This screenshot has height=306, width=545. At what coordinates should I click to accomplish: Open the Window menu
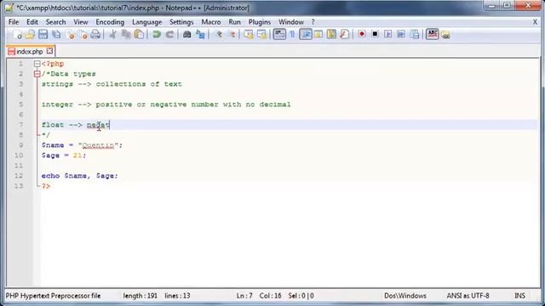(x=291, y=22)
